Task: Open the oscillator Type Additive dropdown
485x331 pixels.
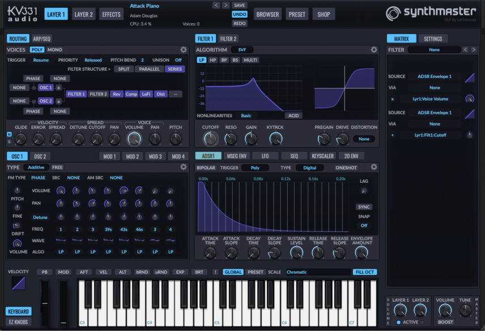Action: [x=36, y=167]
